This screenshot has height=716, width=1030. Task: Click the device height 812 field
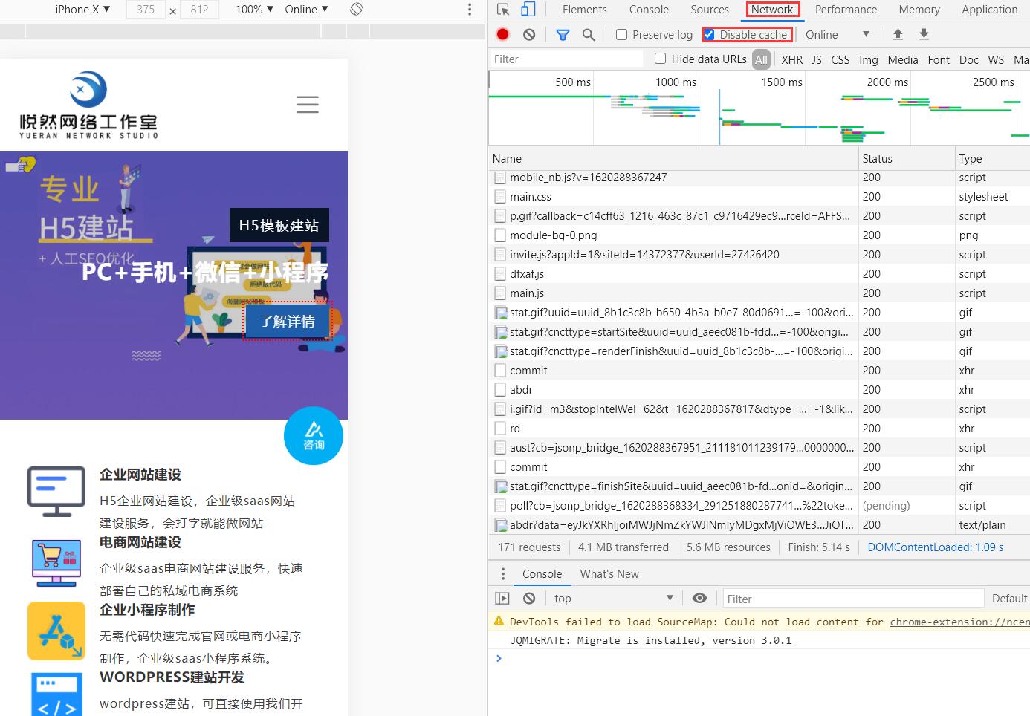pyautogui.click(x=199, y=10)
